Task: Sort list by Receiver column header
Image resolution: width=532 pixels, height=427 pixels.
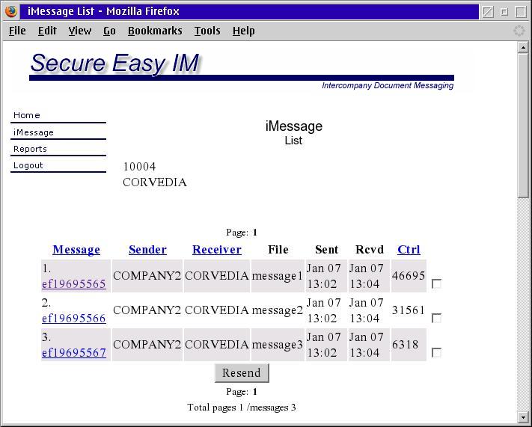Action: coord(217,250)
